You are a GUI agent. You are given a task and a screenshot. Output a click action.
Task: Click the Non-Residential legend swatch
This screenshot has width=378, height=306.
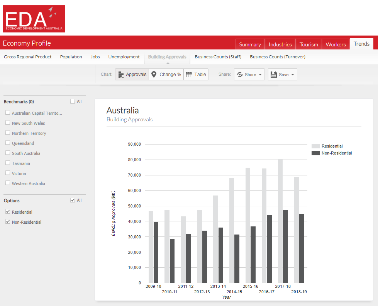(315, 153)
